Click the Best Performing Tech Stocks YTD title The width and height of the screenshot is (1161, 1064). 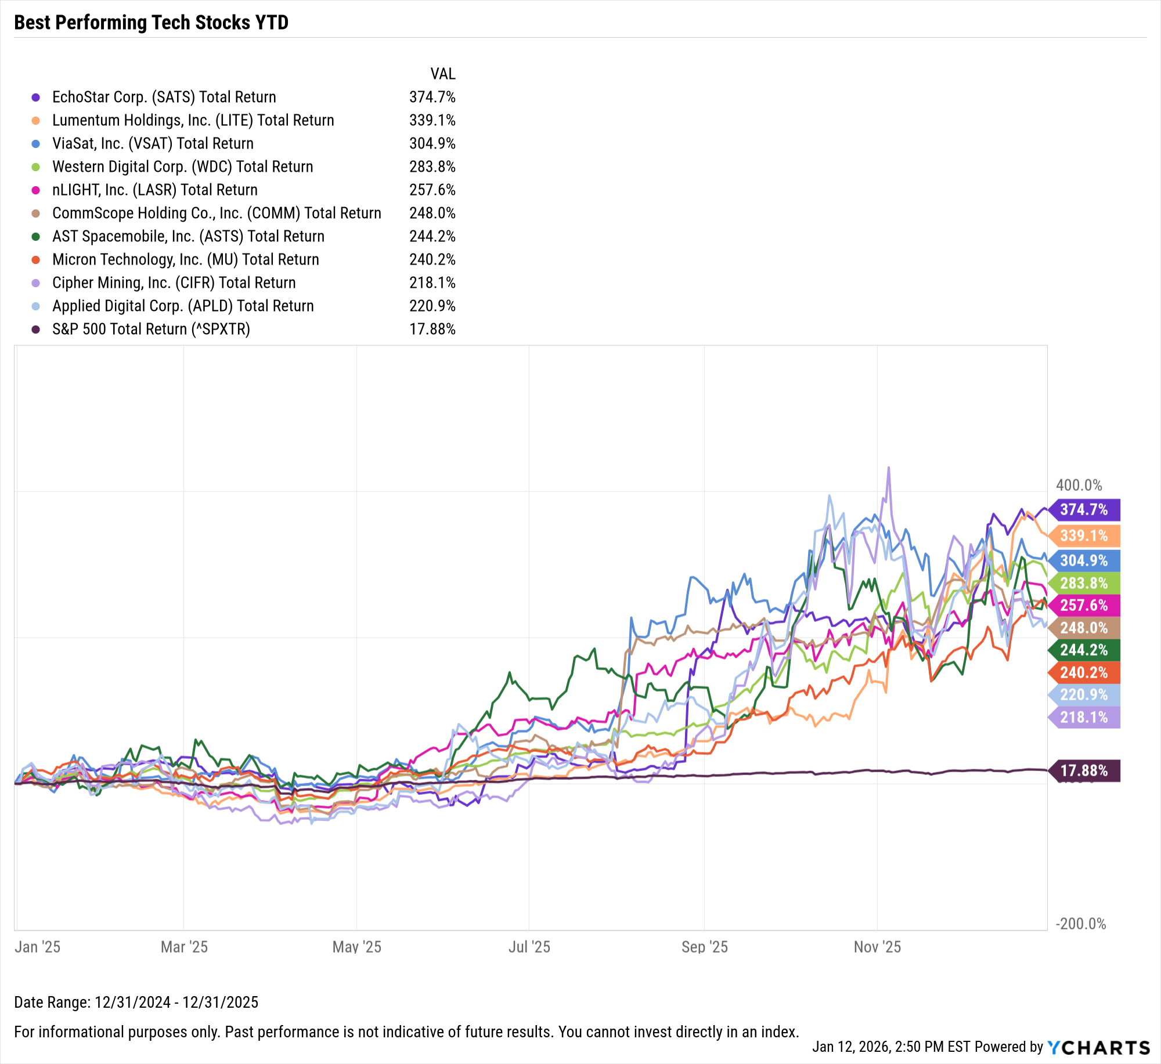pyautogui.click(x=151, y=22)
